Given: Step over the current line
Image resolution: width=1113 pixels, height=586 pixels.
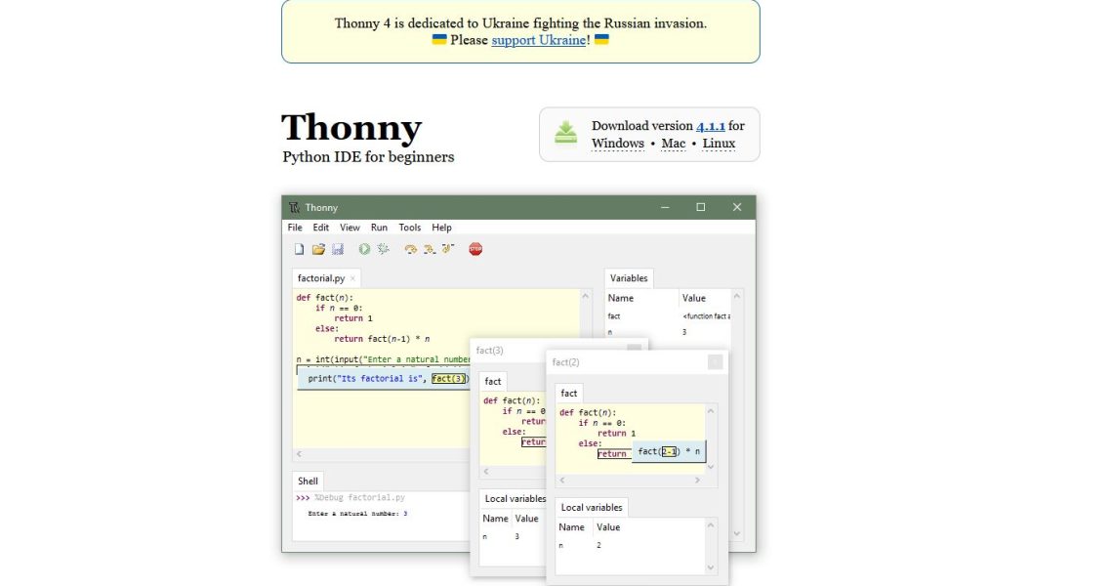Looking at the screenshot, I should (x=412, y=249).
